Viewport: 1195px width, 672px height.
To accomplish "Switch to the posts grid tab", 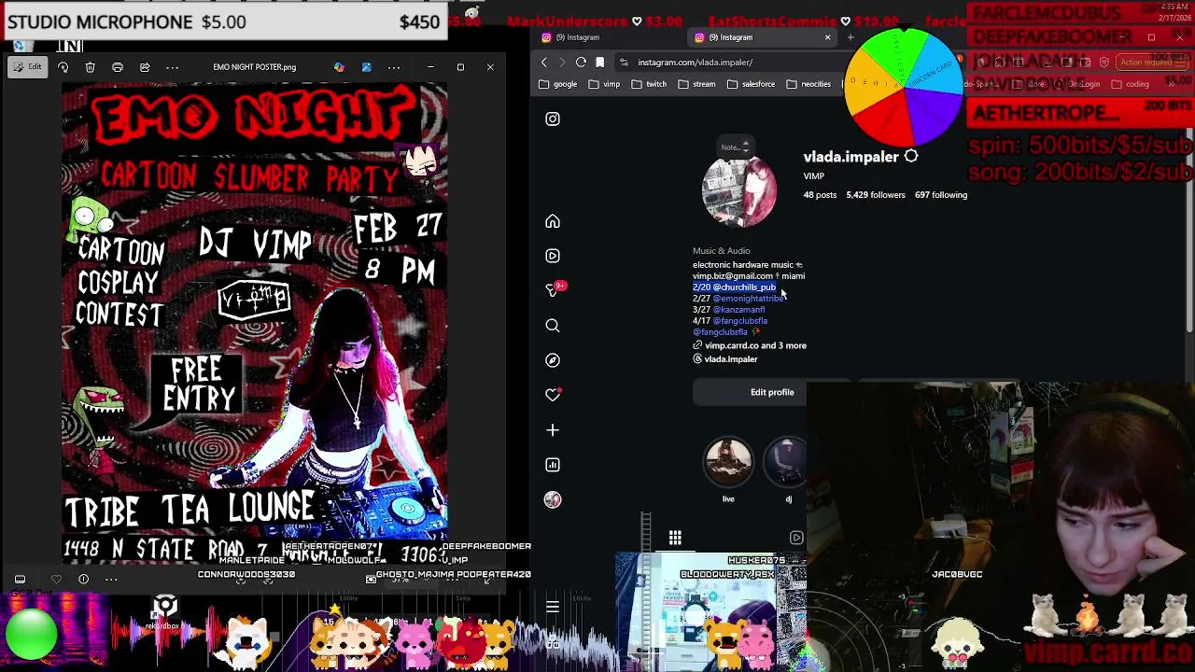I will pos(675,539).
